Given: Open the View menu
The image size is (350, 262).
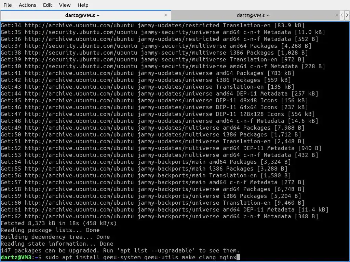Looking at the screenshot, I should [x=65, y=5].
